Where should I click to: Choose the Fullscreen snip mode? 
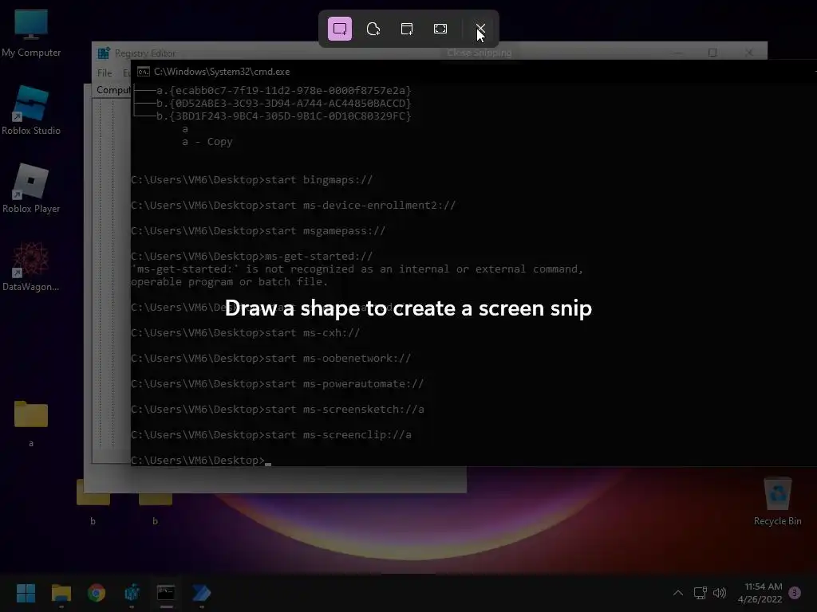point(440,29)
